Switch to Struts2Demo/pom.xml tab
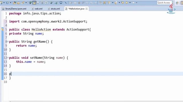Image resolution: width=183 pixels, height=102 pixels. (x=14, y=9)
